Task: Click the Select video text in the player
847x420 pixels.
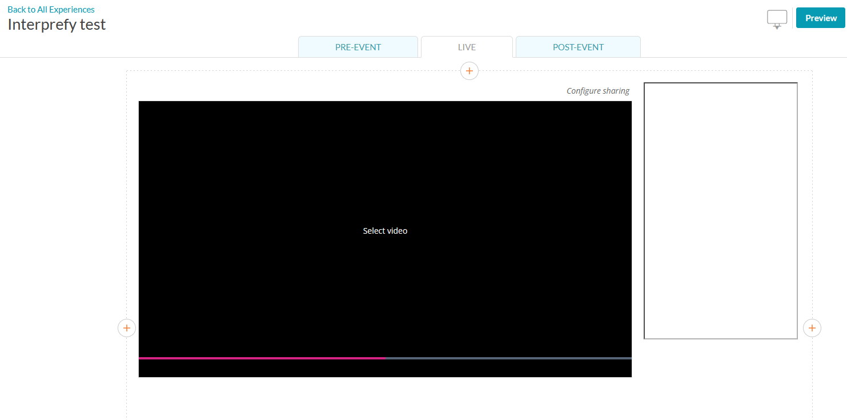Action: pos(385,231)
